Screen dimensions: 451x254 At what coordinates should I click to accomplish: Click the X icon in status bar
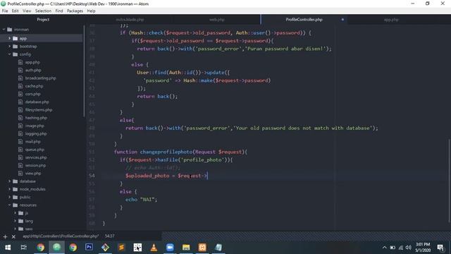pyautogui.click(x=13, y=237)
